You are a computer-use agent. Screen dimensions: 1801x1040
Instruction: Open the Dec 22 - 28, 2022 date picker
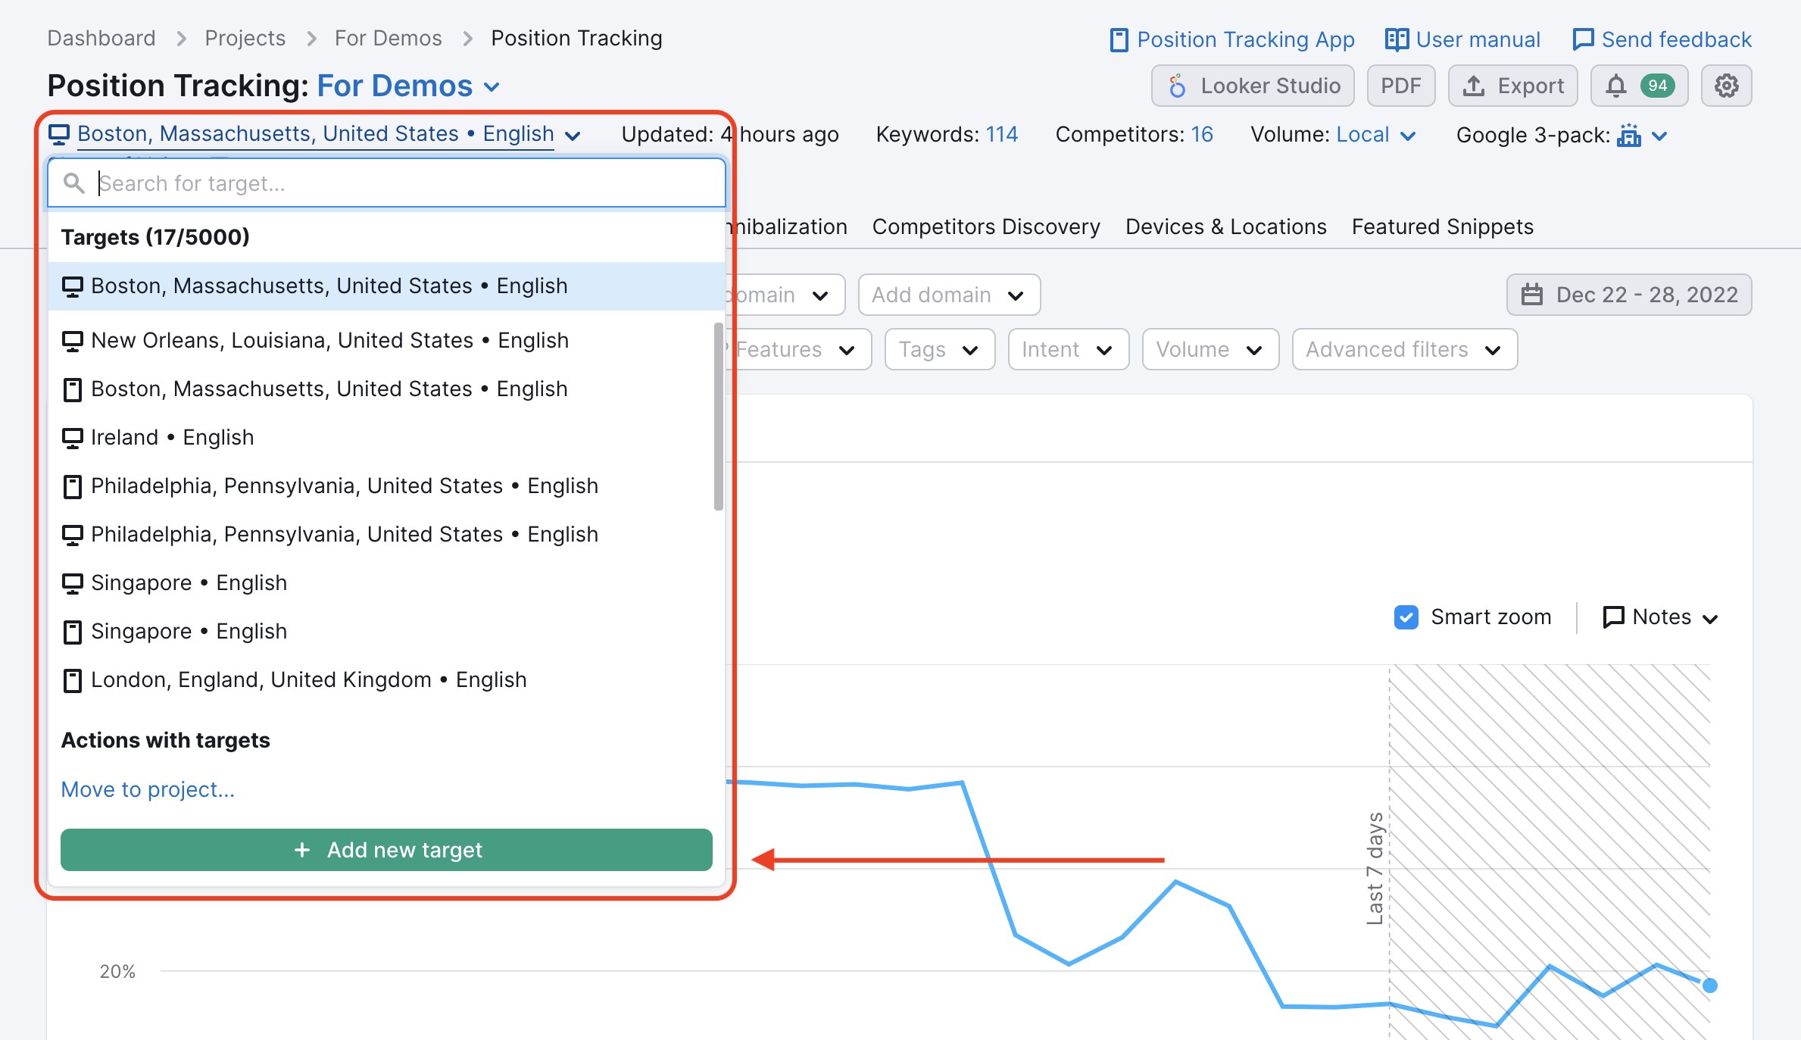[x=1629, y=295]
